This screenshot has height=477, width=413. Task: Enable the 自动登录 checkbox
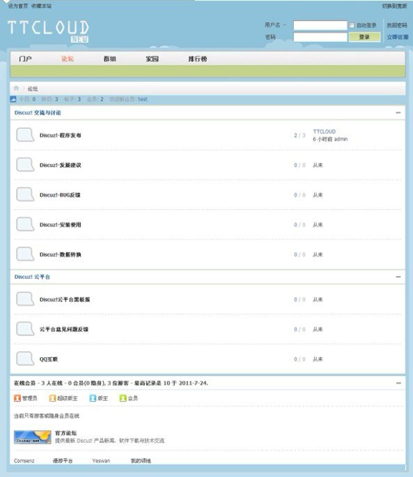point(352,25)
